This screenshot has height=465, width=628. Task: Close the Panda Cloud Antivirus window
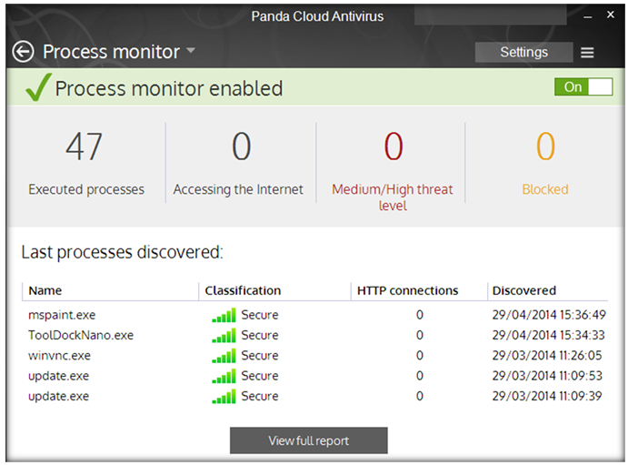pos(610,15)
